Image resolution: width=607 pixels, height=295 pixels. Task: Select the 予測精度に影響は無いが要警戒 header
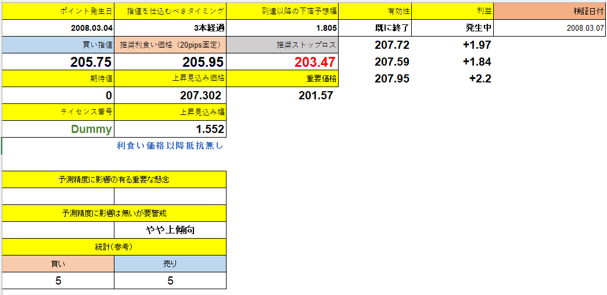[x=114, y=213]
